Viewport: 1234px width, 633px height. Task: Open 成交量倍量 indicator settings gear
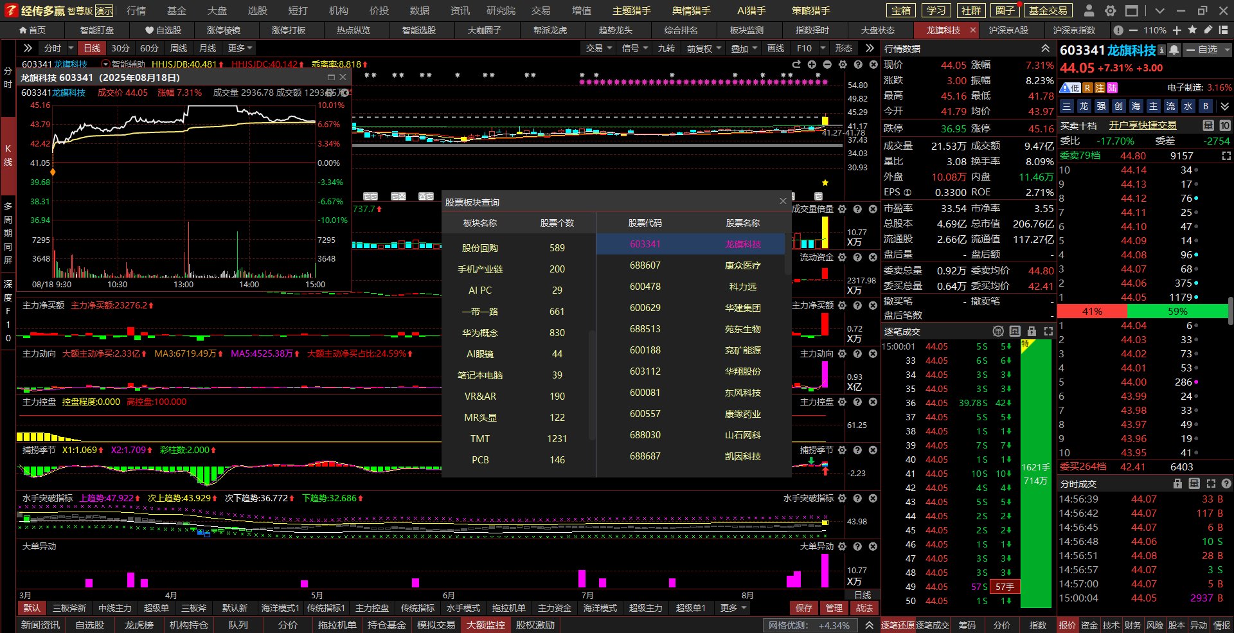pos(842,209)
